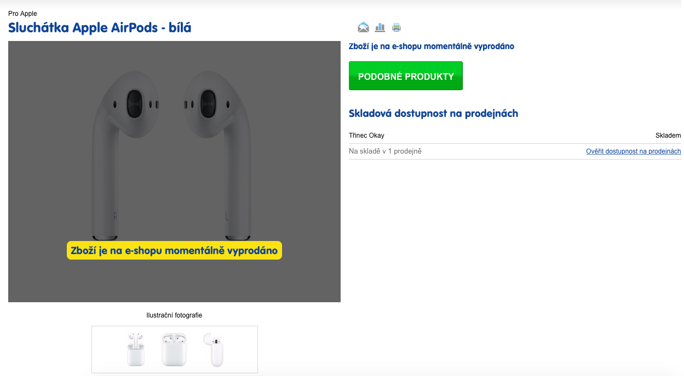Click the large AirPods product image
684x376 pixels.
coord(174,172)
